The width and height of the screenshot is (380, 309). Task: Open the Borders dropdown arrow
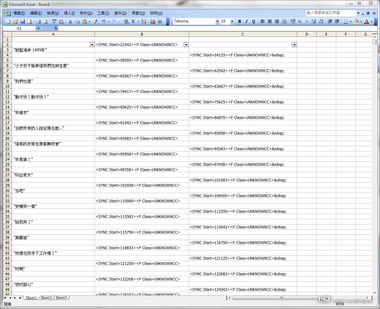pos(351,21)
